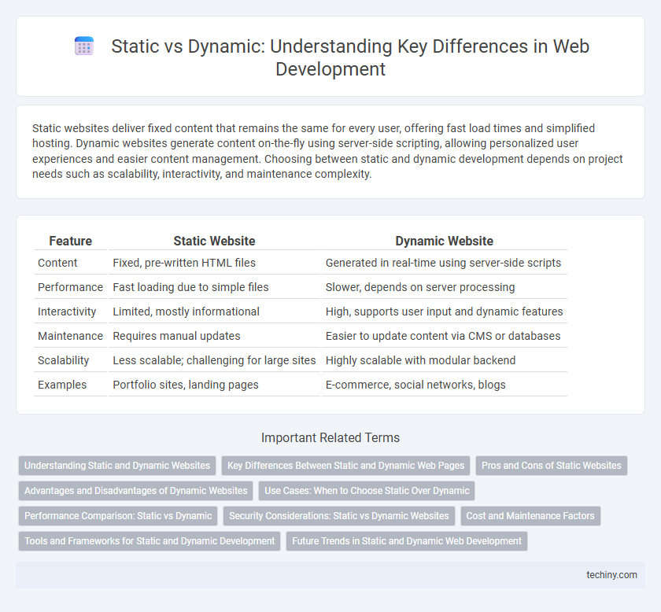The image size is (661, 612).
Task: Click 'High, supports user input and dynamic features'
Action: pyautogui.click(x=445, y=312)
